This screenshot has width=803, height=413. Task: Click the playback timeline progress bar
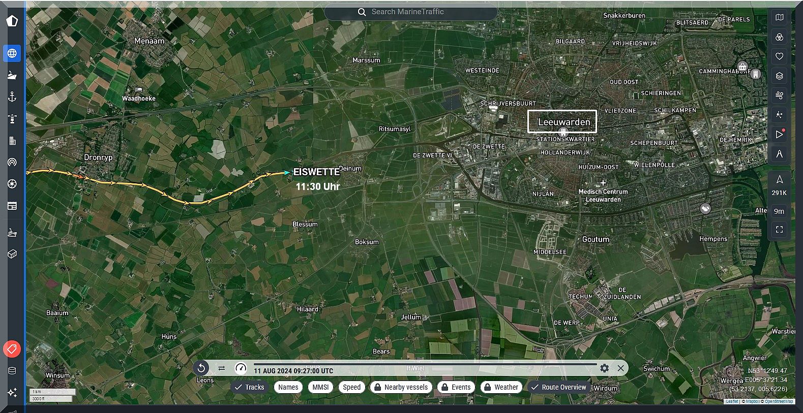425,364
